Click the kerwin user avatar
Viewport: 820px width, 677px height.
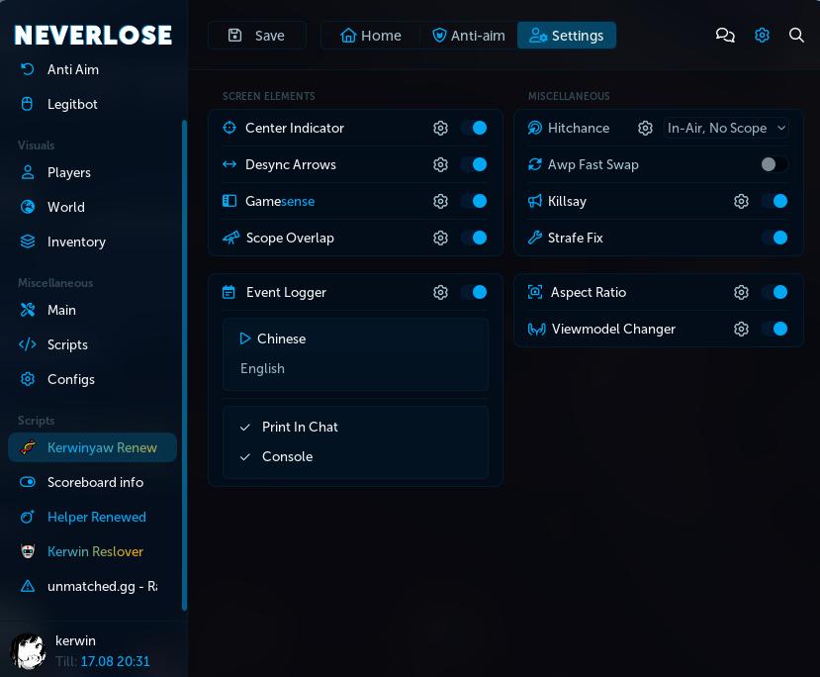coord(27,650)
